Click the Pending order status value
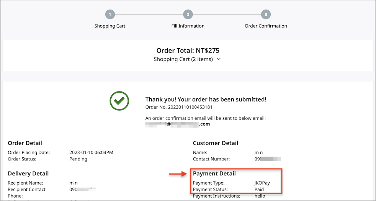This screenshot has height=201, width=376. click(x=78, y=159)
